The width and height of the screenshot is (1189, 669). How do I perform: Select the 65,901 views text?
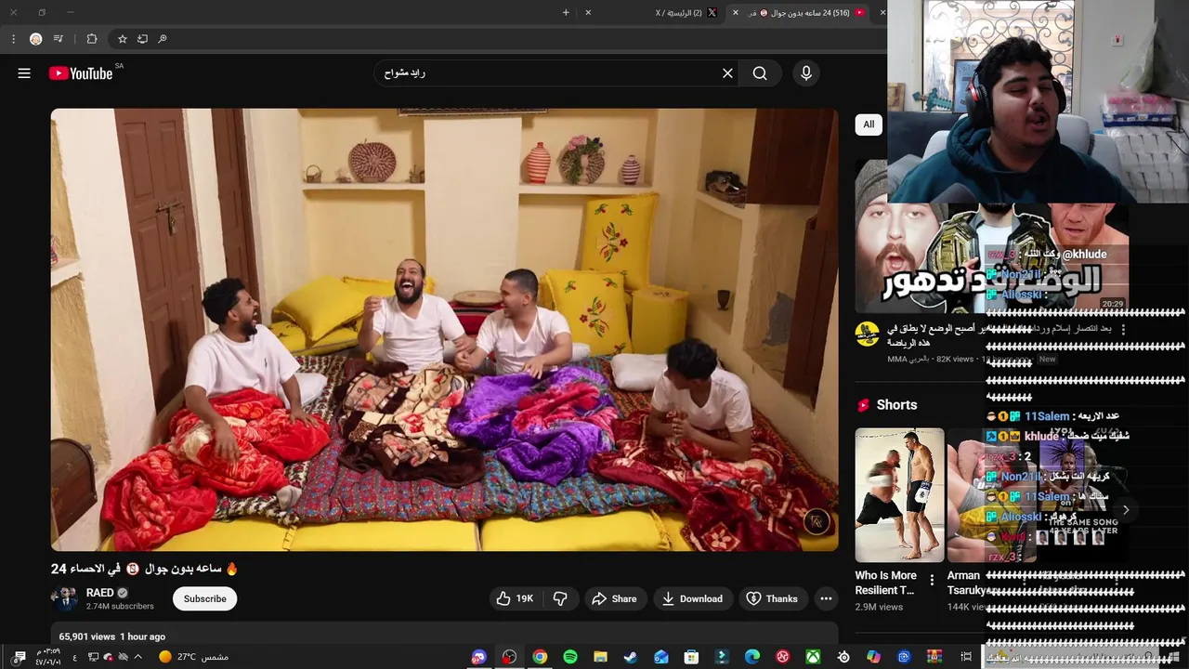87,636
